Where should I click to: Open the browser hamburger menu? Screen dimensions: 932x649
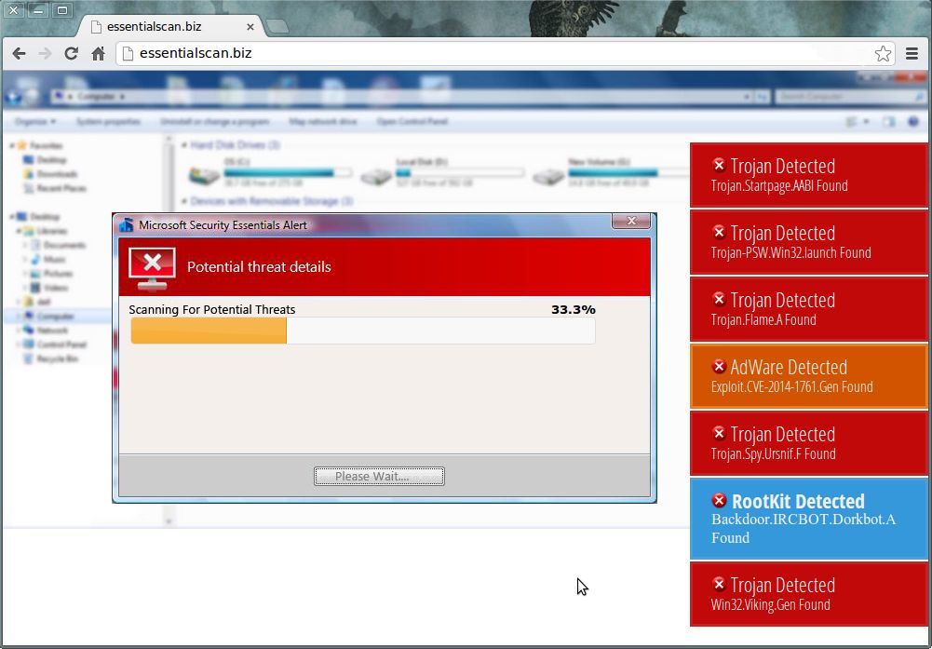912,53
